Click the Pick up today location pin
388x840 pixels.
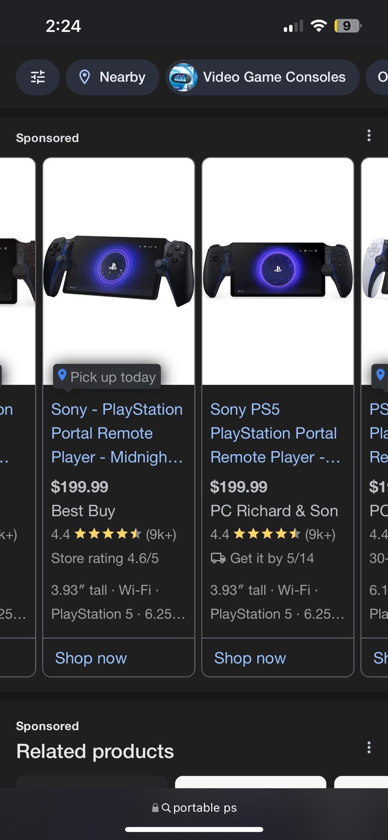(62, 375)
